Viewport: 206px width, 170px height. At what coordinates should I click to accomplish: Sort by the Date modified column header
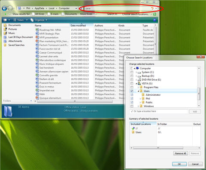tap(82, 25)
